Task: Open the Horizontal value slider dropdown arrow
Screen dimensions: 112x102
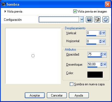Action: tap(104, 41)
